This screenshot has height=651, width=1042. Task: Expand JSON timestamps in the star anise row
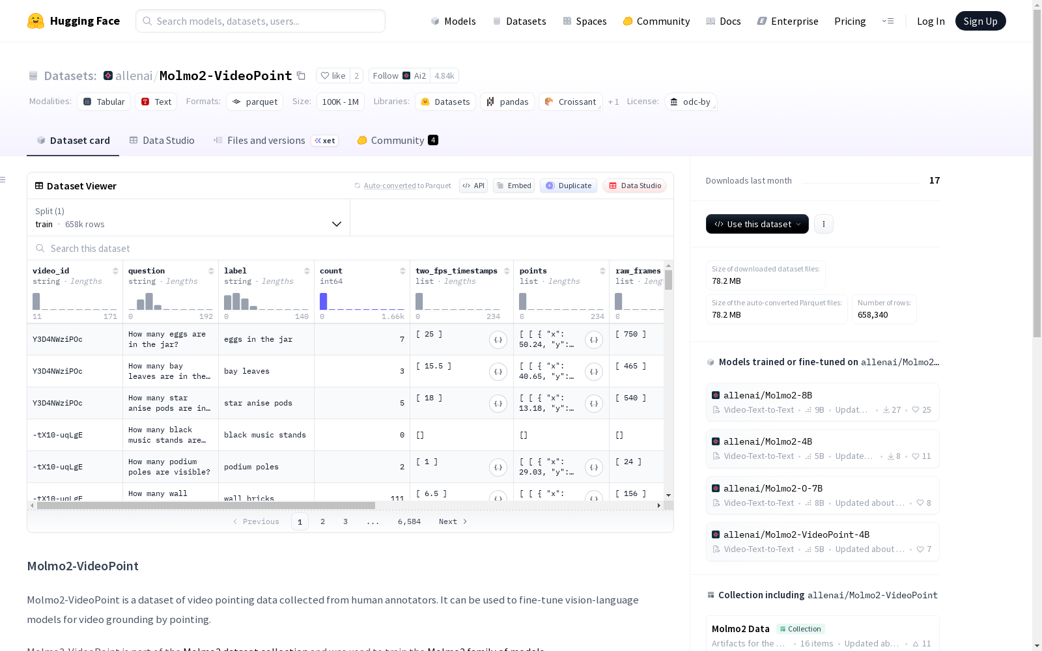click(x=498, y=403)
